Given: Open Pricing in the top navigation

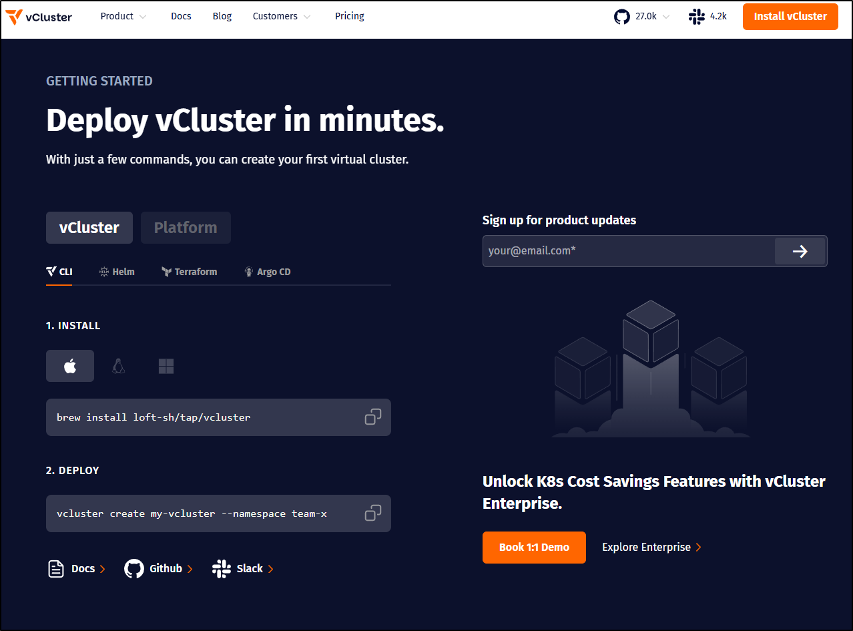Looking at the screenshot, I should pos(350,17).
